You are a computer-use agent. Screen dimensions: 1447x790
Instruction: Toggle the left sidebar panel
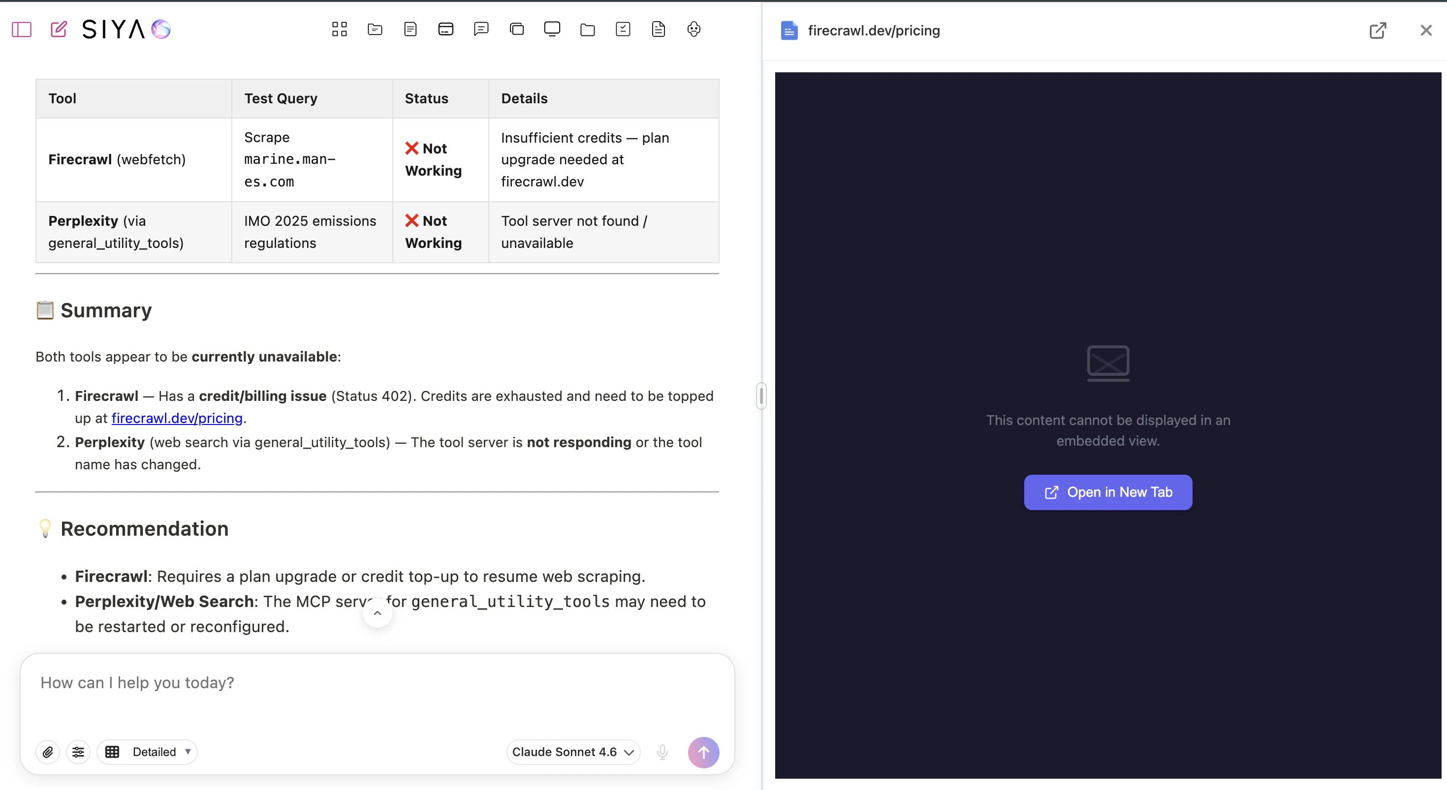point(21,29)
